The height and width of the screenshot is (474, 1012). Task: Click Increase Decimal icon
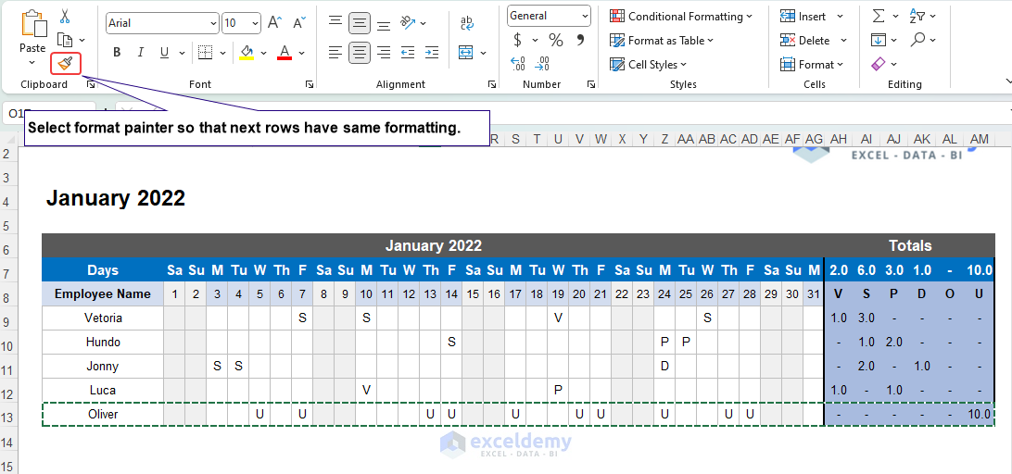(x=518, y=64)
